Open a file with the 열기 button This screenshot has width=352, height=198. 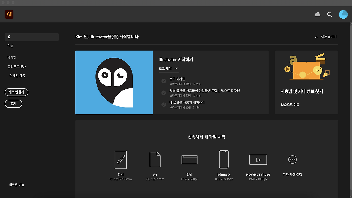pos(13,104)
